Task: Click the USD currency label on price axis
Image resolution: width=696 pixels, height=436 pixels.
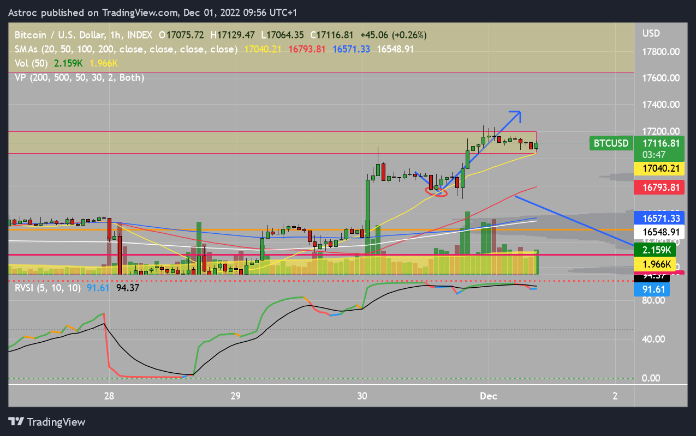Action: point(651,33)
